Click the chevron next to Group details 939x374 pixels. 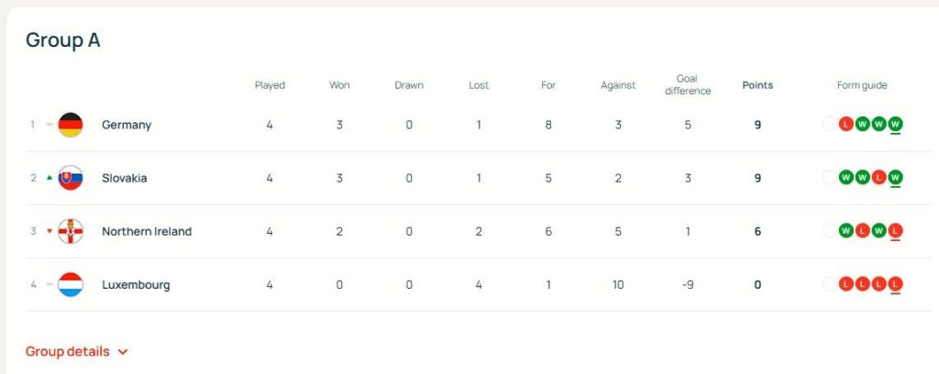(x=123, y=352)
